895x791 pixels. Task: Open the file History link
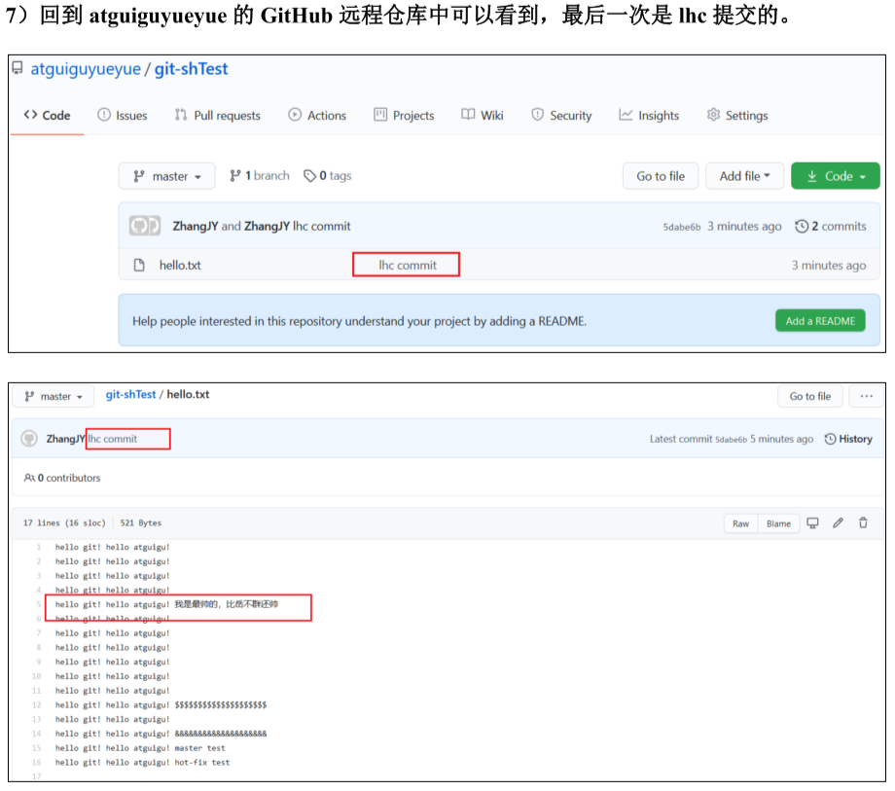[848, 439]
